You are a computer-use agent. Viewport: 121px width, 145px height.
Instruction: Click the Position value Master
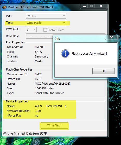(39, 61)
